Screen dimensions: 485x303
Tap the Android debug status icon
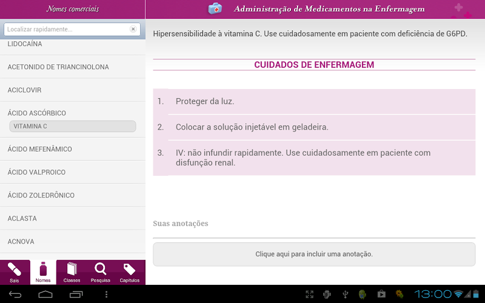pos(327,294)
